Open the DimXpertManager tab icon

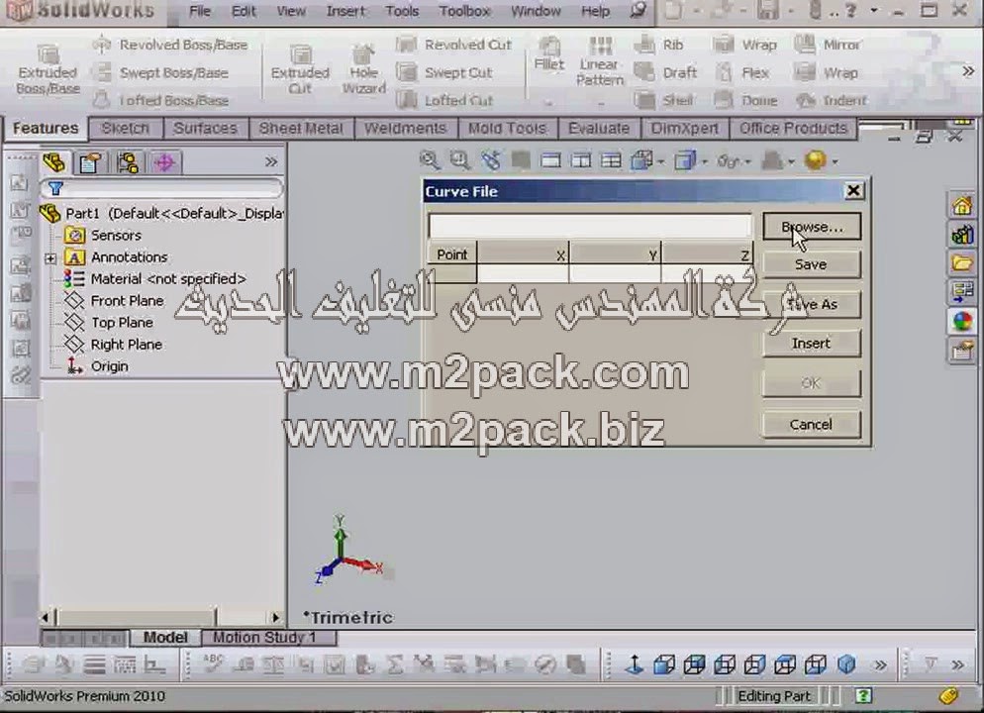[x=165, y=162]
